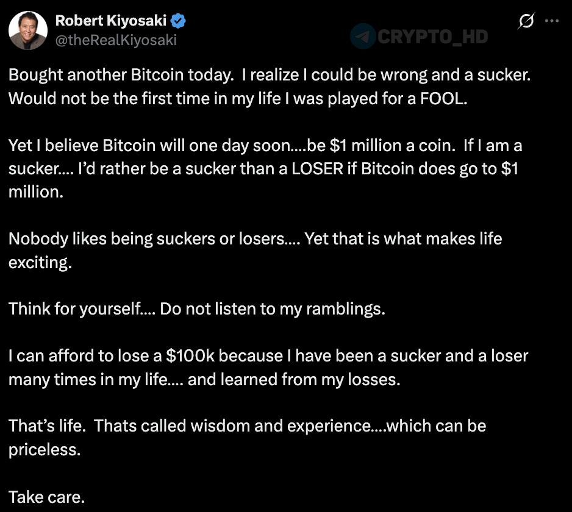
Task: Click the Robert Kiyosaki display name
Action: (x=111, y=21)
